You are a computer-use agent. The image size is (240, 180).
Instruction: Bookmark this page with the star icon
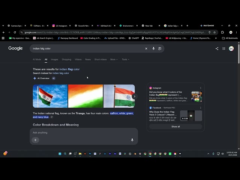click(x=214, y=33)
